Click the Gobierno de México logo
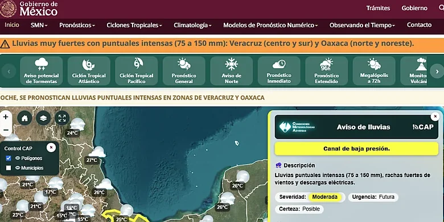This screenshot has height=222, width=444. [29, 9]
